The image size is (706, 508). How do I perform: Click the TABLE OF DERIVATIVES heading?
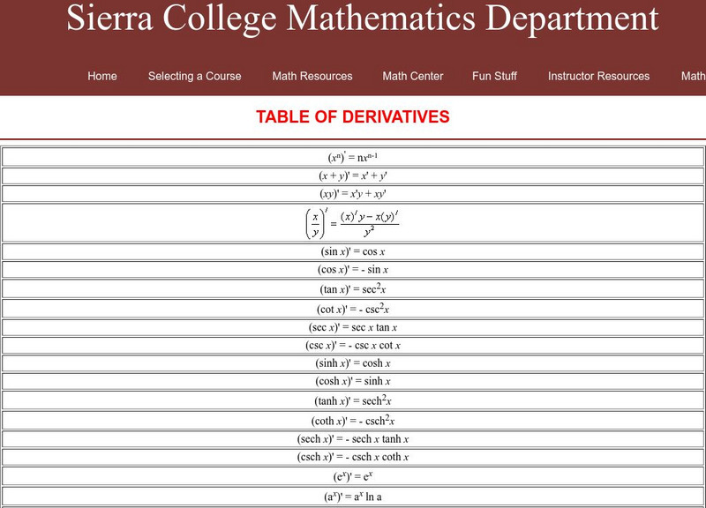pos(352,117)
